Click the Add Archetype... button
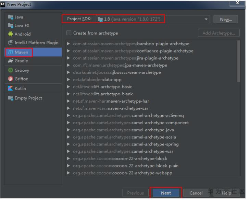Image resolution: width=249 pixels, height=200 pixels. click(219, 33)
